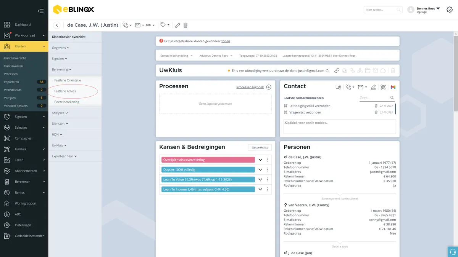Open the email dropdown beside the client name
458x257 pixels.
140,25
